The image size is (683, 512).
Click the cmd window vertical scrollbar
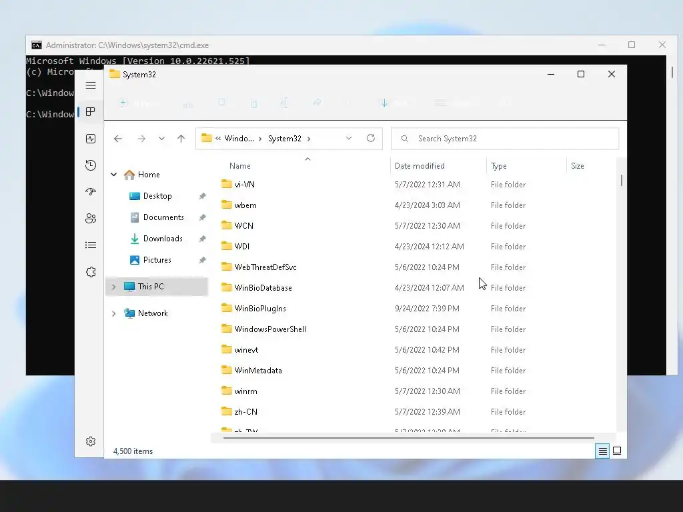point(672,72)
